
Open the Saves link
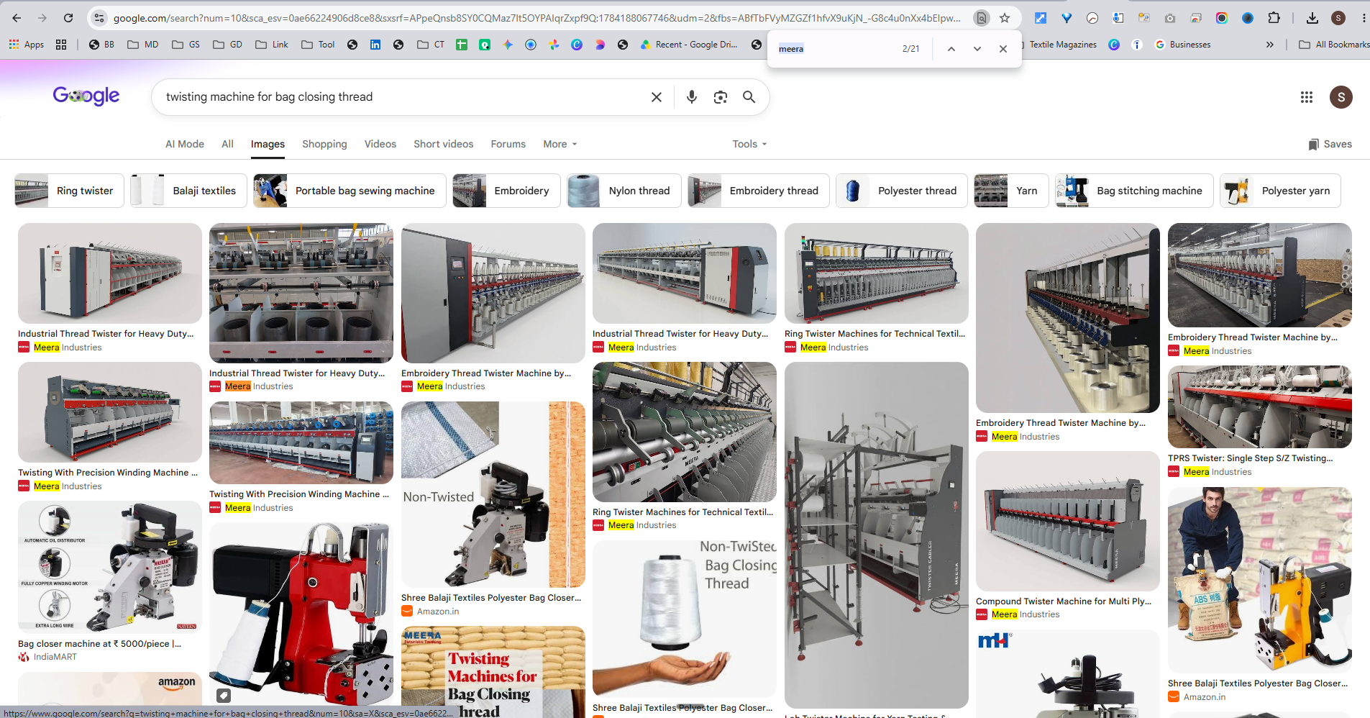point(1330,144)
